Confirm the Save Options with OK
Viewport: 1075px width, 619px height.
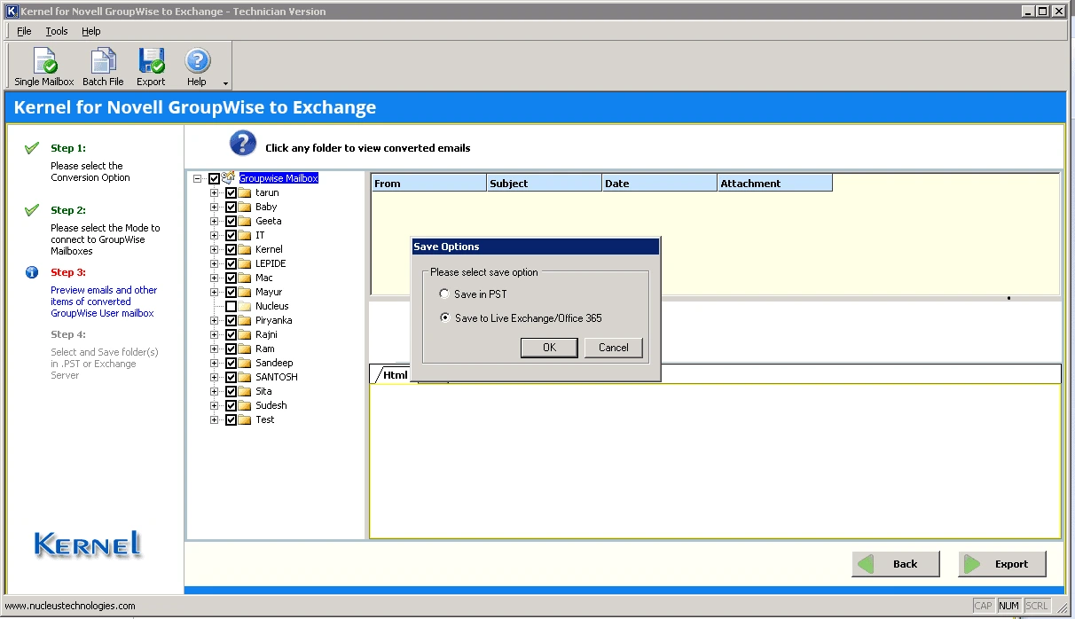[549, 348]
